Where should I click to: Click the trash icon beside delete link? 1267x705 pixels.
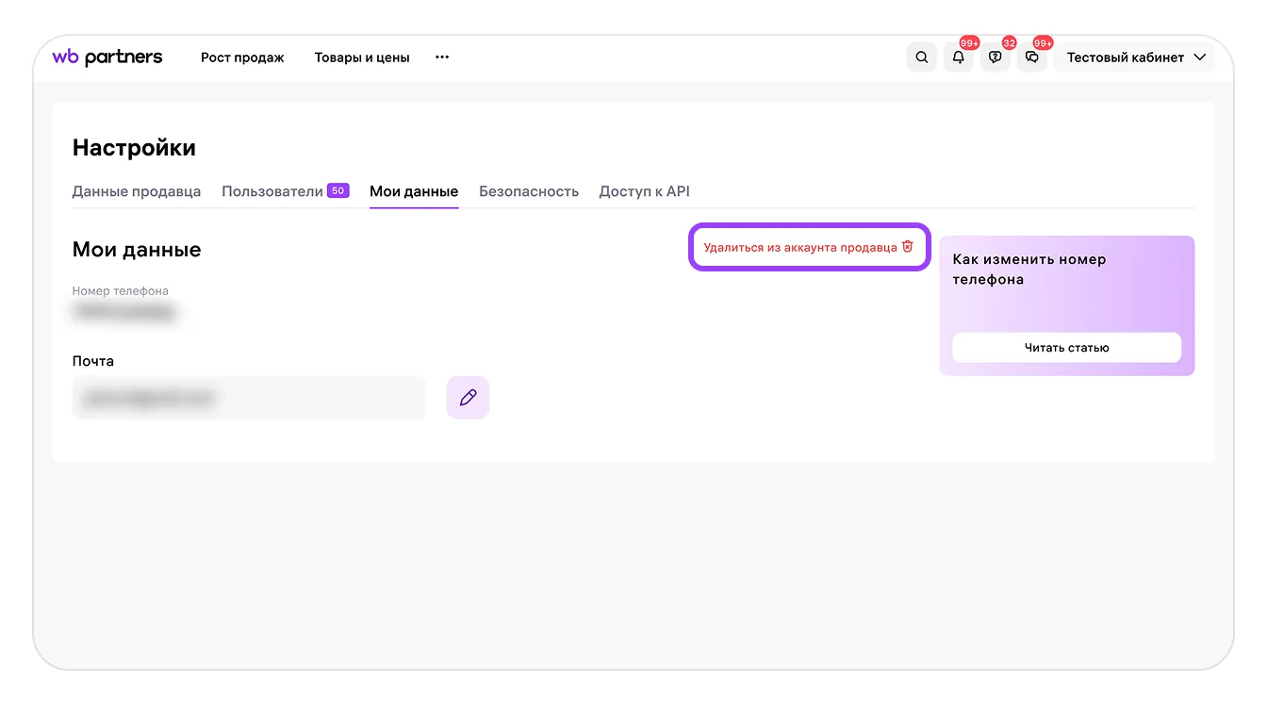[908, 246]
